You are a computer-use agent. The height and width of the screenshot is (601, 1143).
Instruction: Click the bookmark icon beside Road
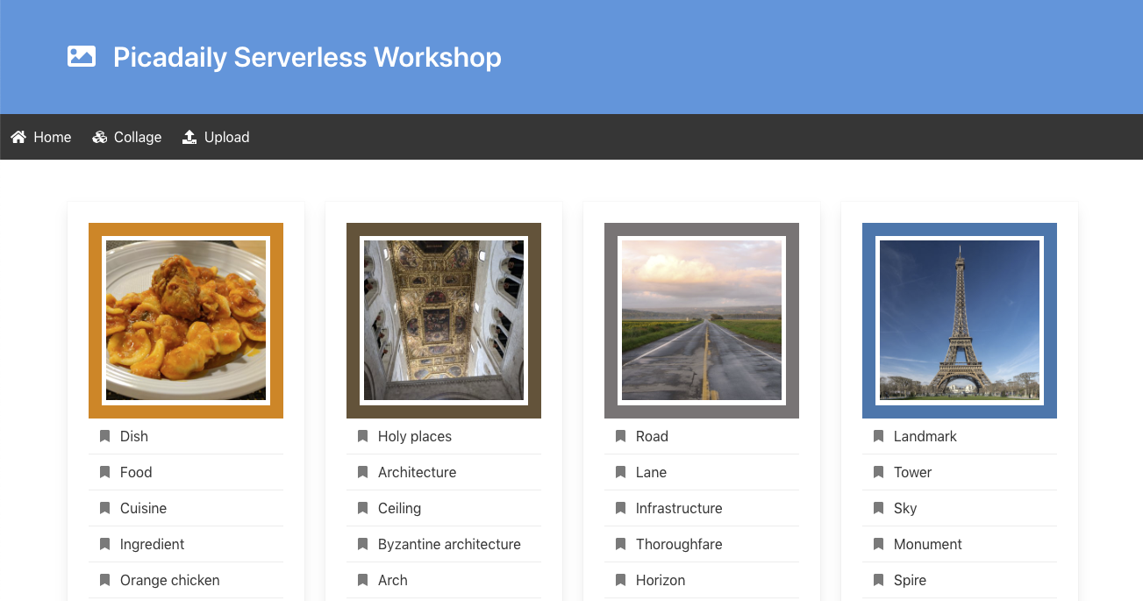tap(620, 436)
